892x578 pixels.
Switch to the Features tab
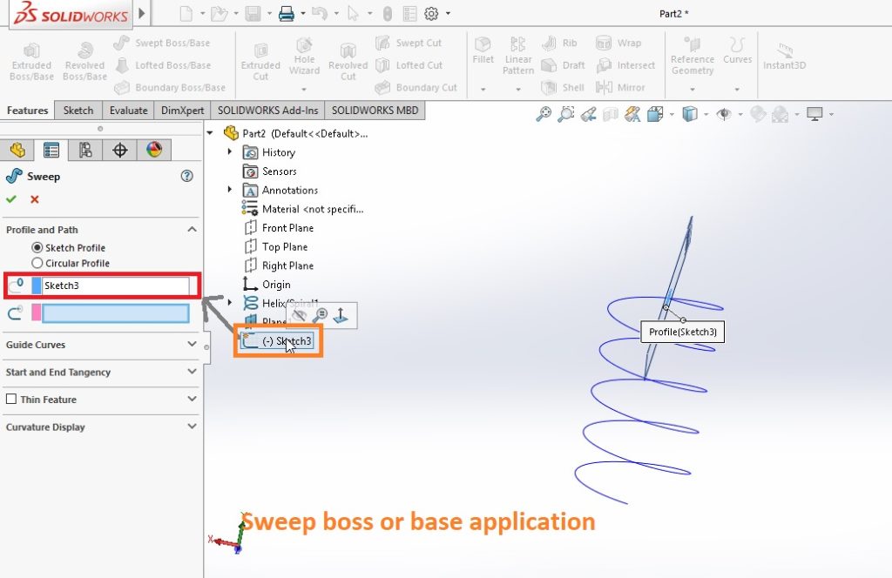27,111
